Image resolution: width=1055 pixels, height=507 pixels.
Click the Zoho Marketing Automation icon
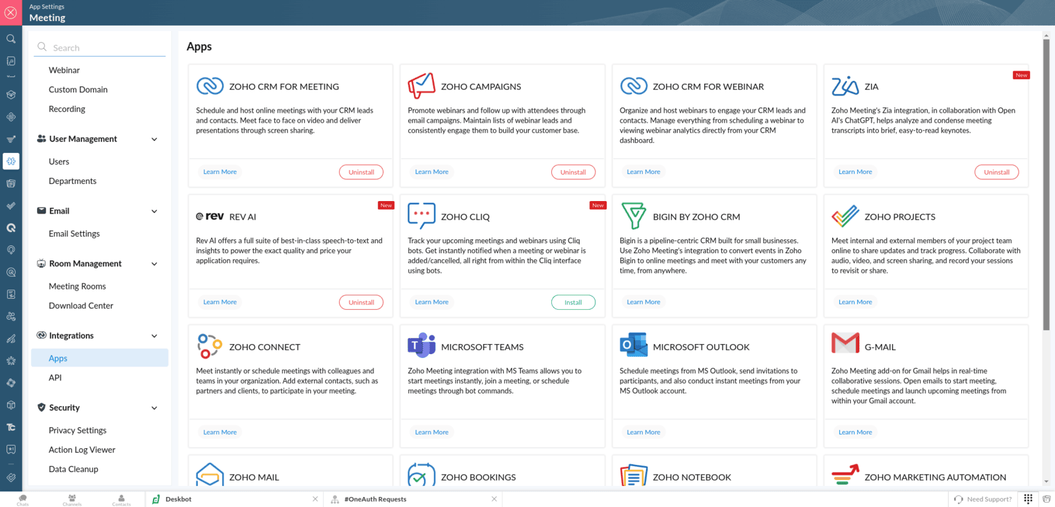pyautogui.click(x=845, y=475)
